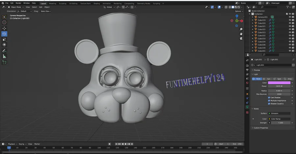Open the Render menu
This screenshot has width=296, height=154.
pos(18,3)
